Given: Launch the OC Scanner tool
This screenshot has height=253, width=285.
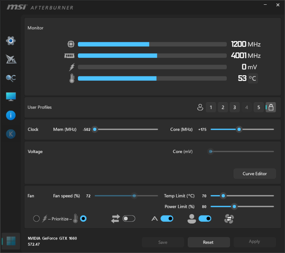Looking at the screenshot, I should [x=11, y=78].
